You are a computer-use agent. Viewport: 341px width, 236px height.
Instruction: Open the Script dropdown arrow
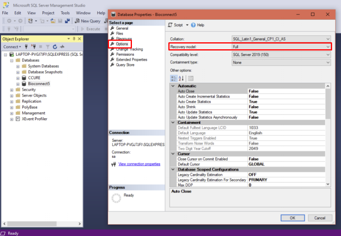[x=187, y=25]
